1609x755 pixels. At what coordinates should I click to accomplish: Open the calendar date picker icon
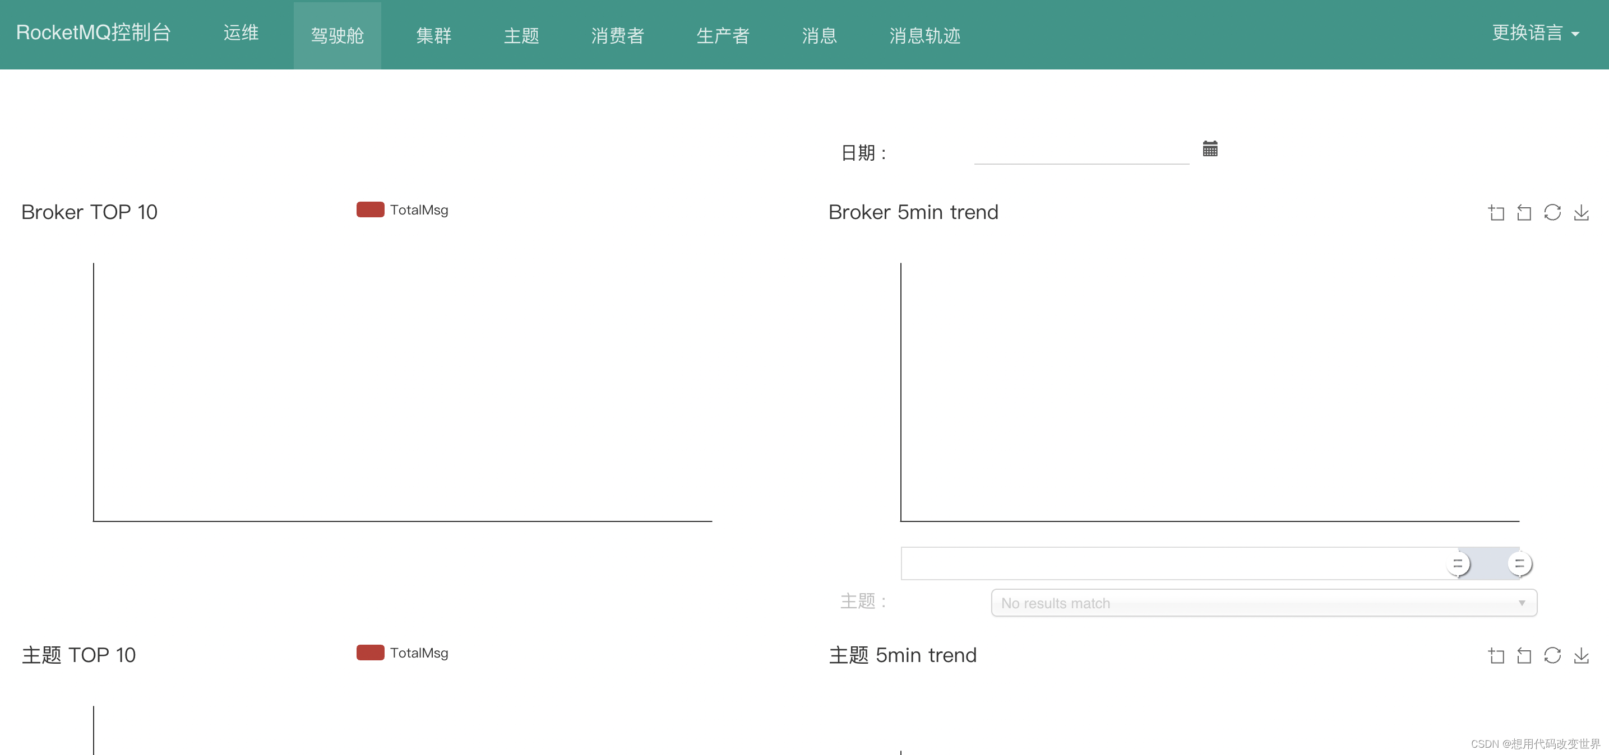pos(1210,148)
